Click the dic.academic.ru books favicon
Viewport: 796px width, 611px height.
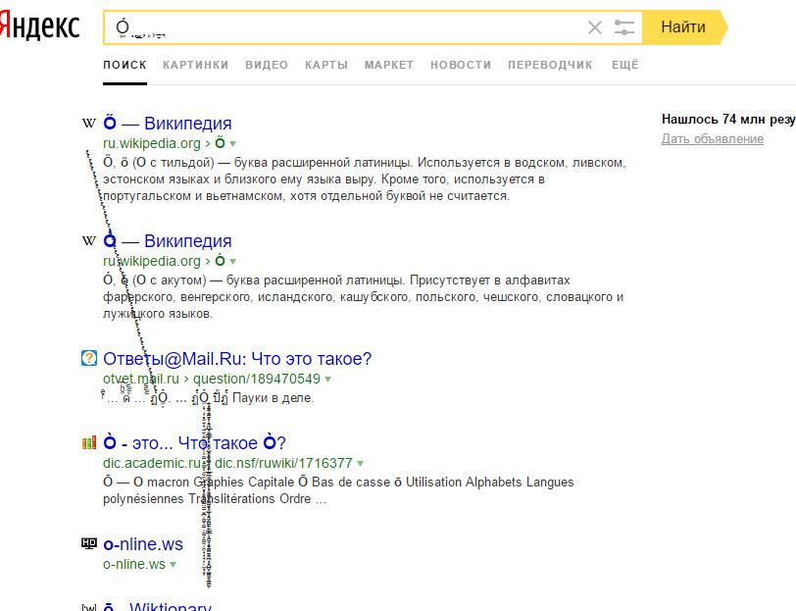pyautogui.click(x=89, y=443)
